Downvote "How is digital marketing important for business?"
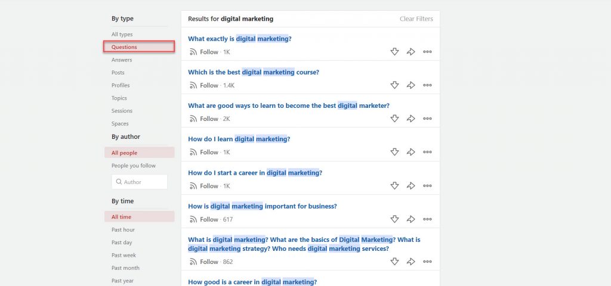The height and width of the screenshot is (286, 611). pos(394,219)
